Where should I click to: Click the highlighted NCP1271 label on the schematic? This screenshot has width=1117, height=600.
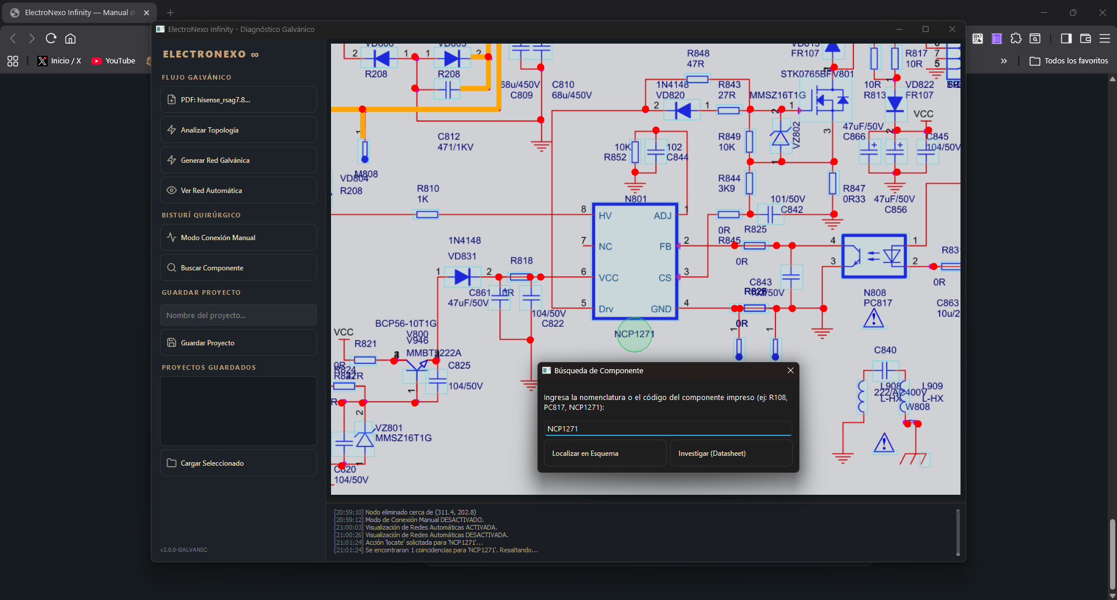634,334
